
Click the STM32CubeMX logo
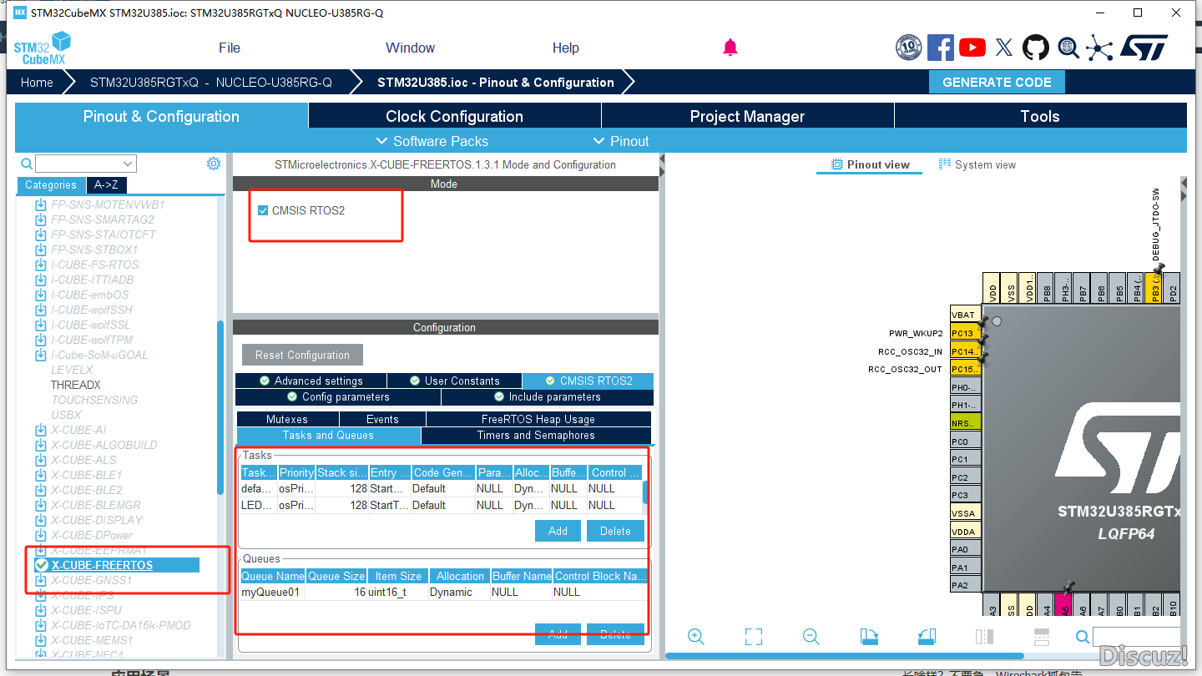point(42,48)
